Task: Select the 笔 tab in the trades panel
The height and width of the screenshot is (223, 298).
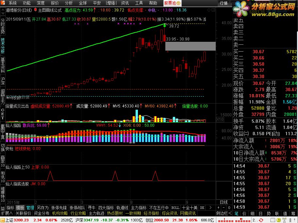Action: 236,213
